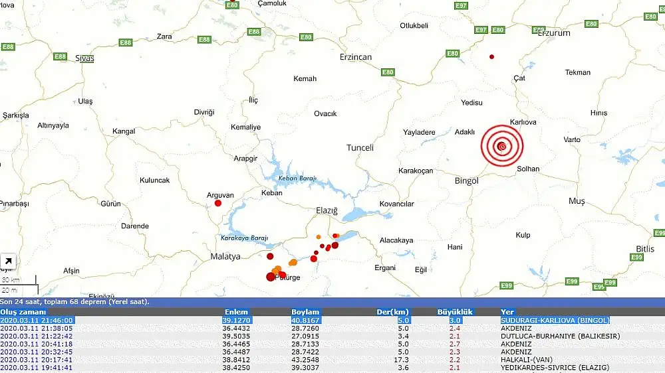This screenshot has width=665, height=373.
Task: Click the E99 road sign near Bitlis
Action: coord(636,257)
